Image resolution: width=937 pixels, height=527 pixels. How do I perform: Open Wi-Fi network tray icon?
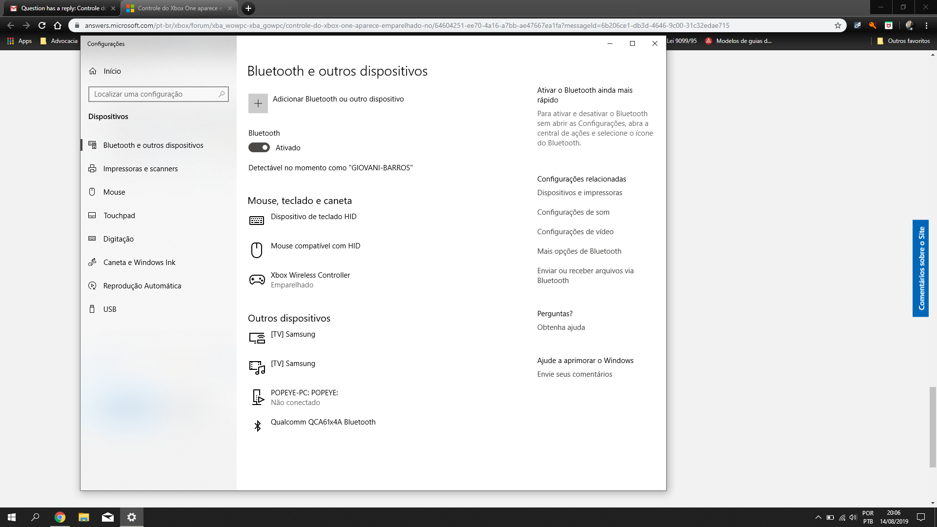point(842,517)
